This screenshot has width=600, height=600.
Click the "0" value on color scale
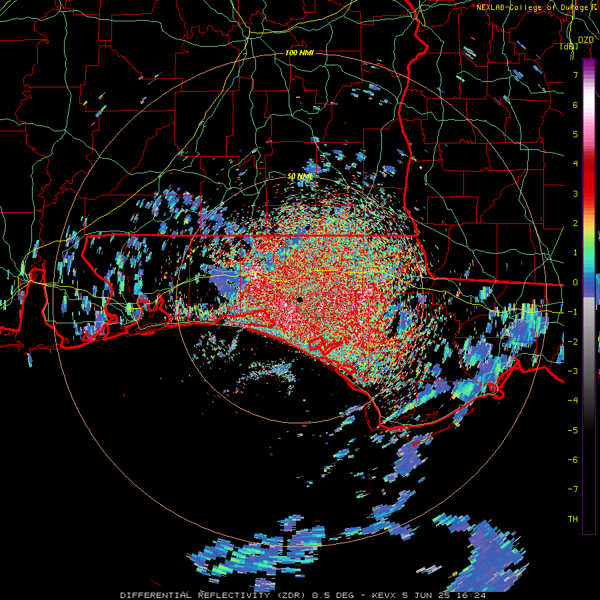tap(575, 283)
